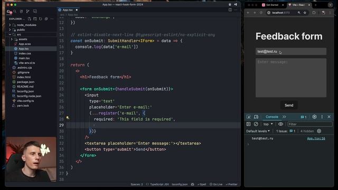338x190 pixels.
Task: Reload the browser page
Action: pyautogui.click(x=261, y=13)
